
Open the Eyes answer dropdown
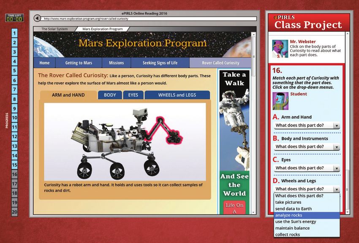point(307,168)
